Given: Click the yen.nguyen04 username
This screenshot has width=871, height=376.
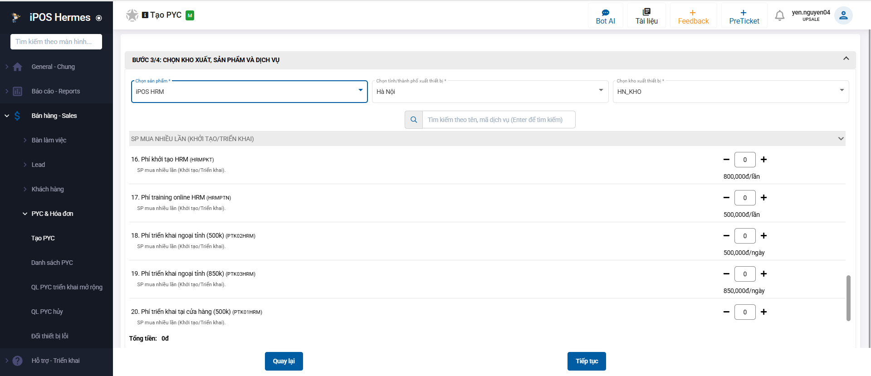Looking at the screenshot, I should (811, 12).
